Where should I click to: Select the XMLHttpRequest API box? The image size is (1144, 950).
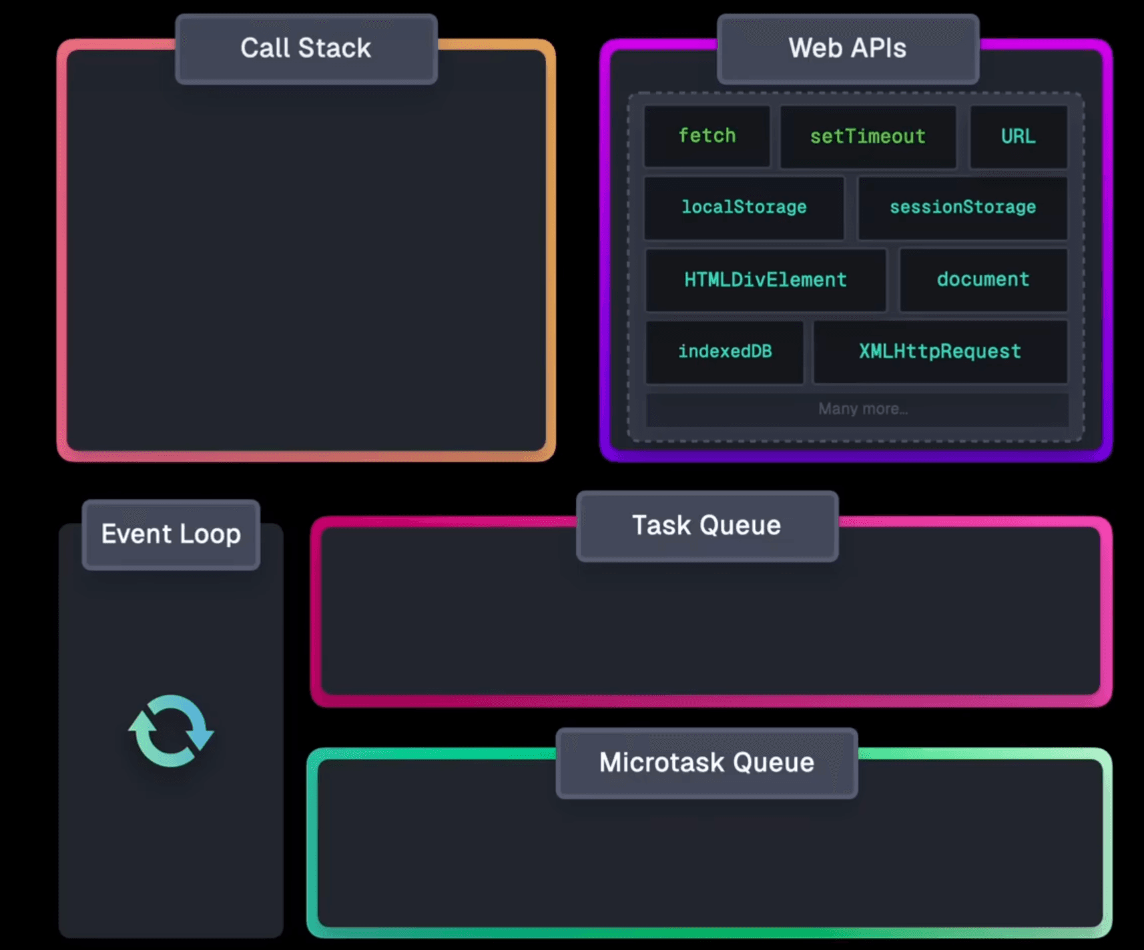pyautogui.click(x=940, y=352)
